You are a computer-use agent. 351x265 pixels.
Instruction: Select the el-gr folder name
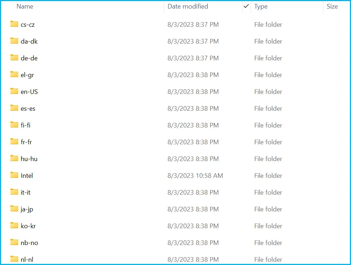tap(27, 75)
